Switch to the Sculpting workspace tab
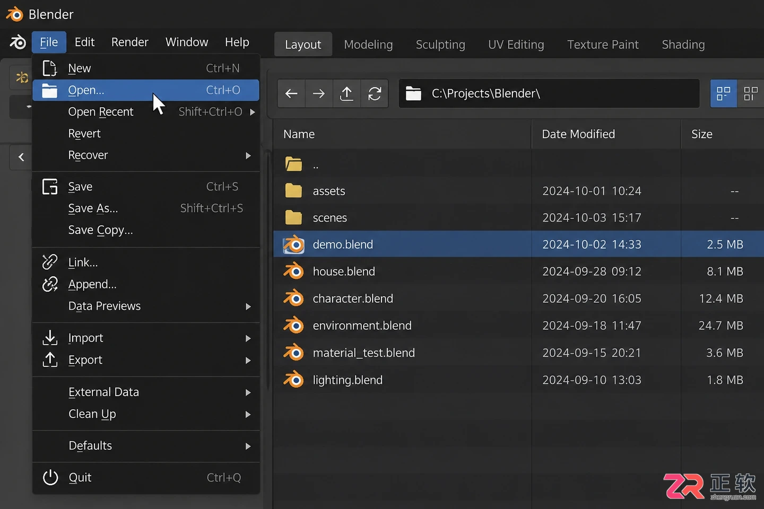Viewport: 764px width, 509px height. click(x=440, y=45)
